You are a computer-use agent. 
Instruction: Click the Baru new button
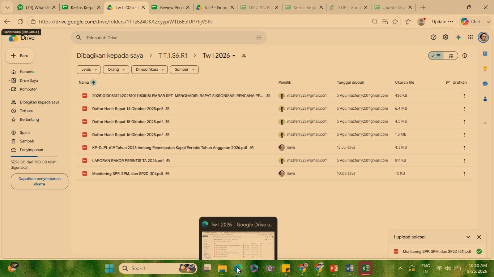point(20,56)
